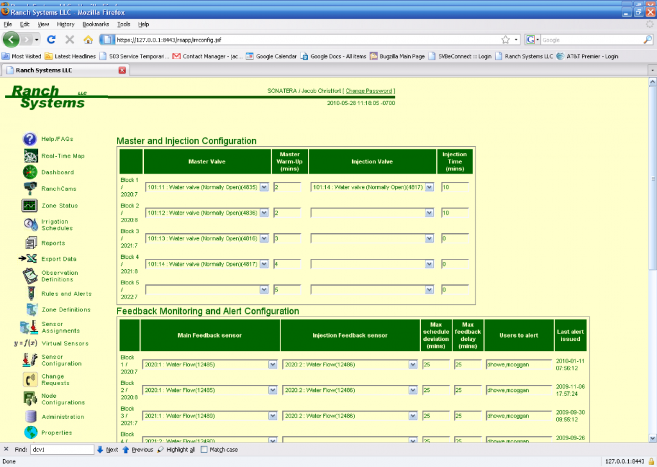Screen dimensions: 657x467
Task: Expand Block 1 Main Feedback sensor dropdown
Action: (x=272, y=364)
